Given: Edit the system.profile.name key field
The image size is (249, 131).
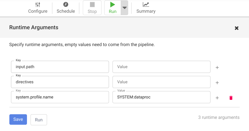Looking at the screenshot, I should pyautogui.click(x=60, y=97).
